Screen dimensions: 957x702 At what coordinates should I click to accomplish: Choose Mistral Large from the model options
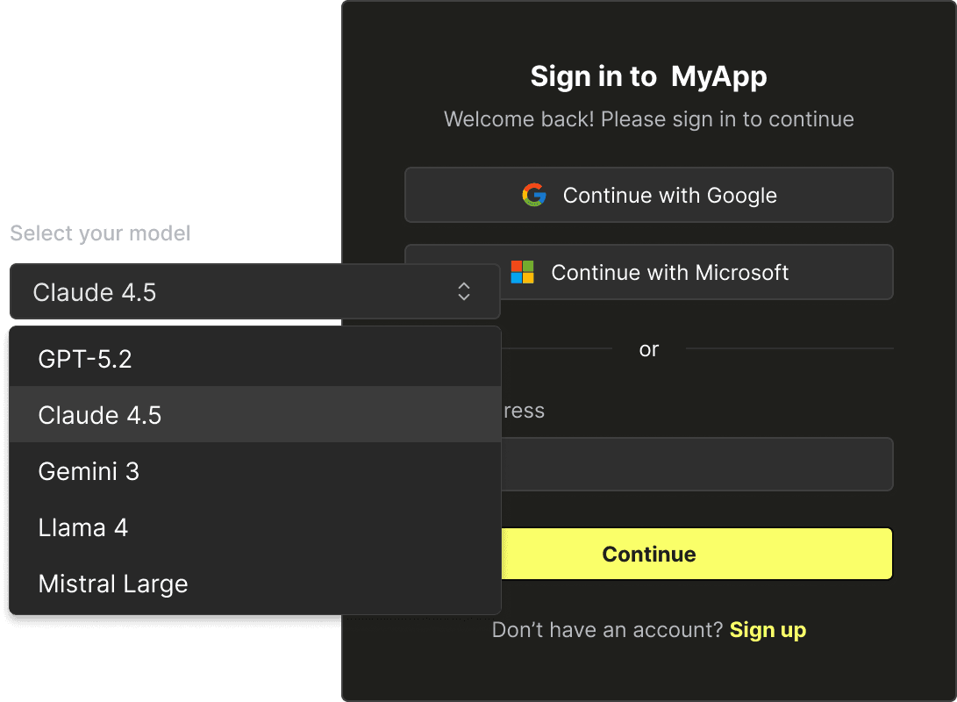(x=254, y=584)
